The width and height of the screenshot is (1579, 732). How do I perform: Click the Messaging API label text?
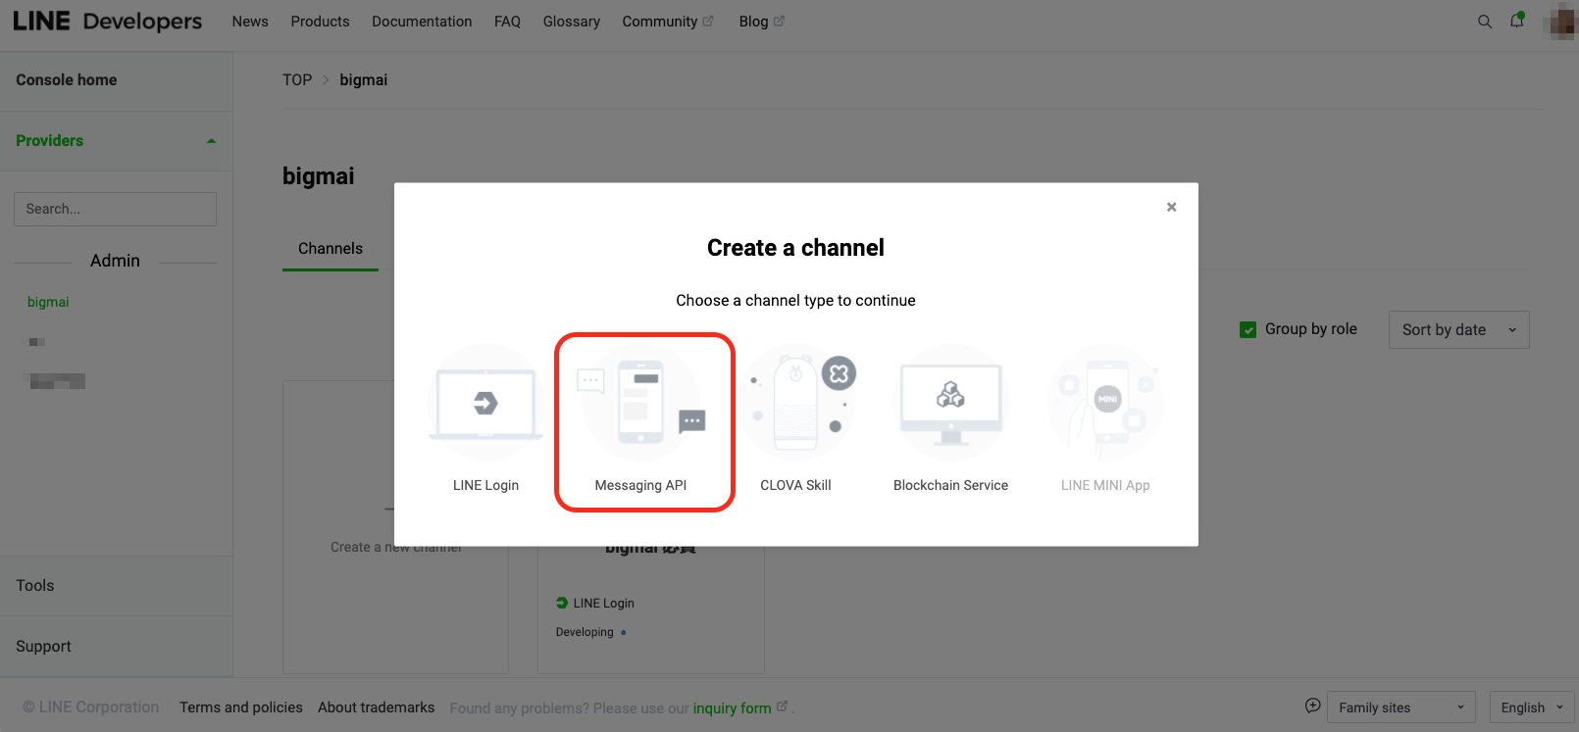pos(640,485)
